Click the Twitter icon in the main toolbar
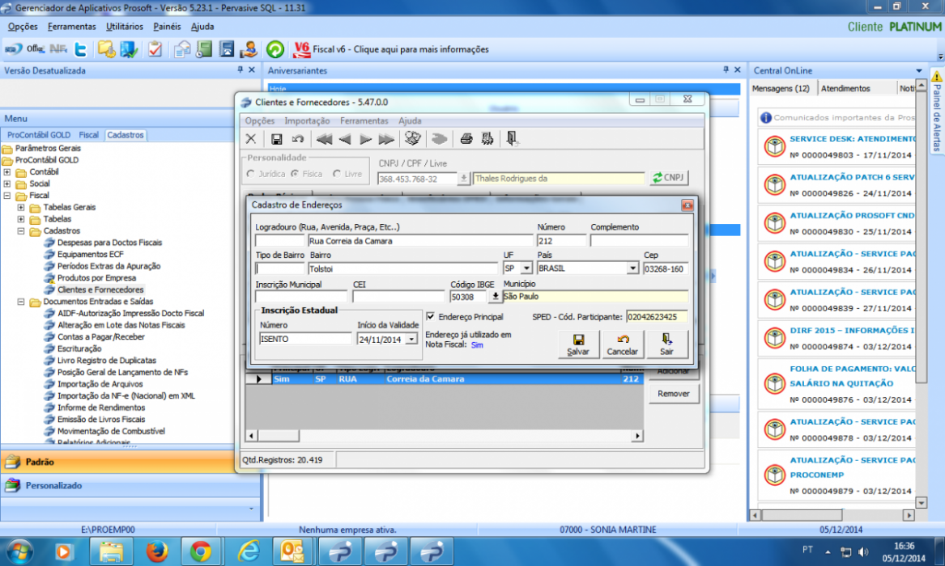Image resolution: width=945 pixels, height=566 pixels. 80,49
